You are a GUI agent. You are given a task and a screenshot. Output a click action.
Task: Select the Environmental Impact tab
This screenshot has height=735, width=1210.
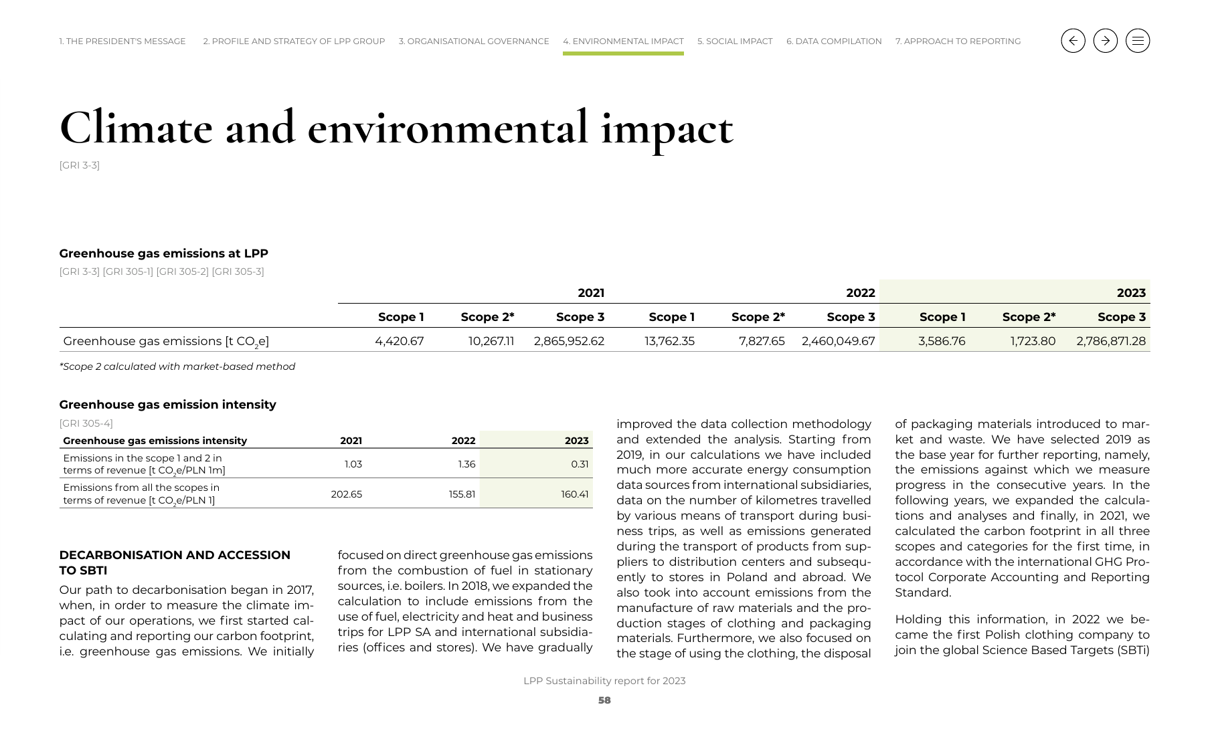coord(623,41)
